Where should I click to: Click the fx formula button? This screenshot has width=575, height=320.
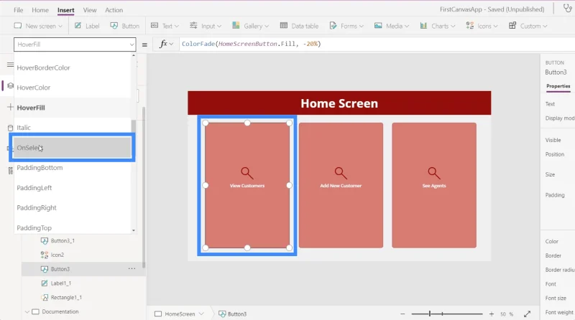coord(166,44)
